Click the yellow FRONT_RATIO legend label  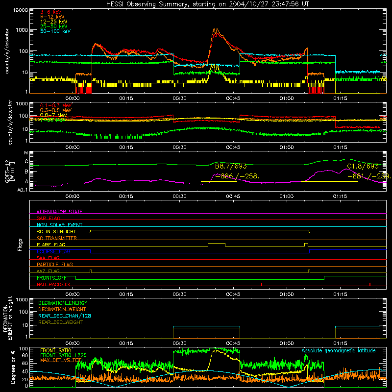pyautogui.click(x=56, y=350)
